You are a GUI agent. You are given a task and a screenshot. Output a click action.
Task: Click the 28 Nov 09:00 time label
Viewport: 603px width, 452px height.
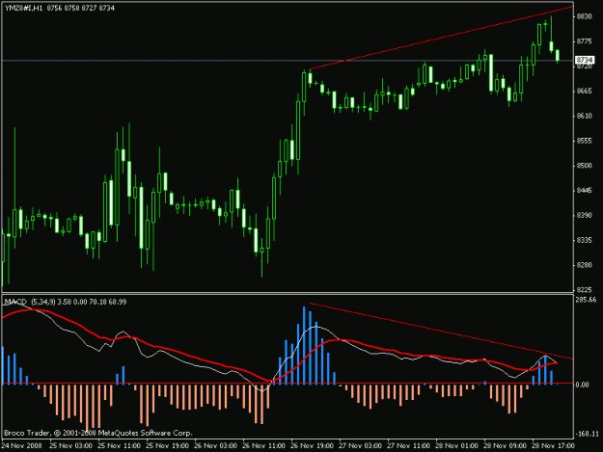click(x=505, y=446)
